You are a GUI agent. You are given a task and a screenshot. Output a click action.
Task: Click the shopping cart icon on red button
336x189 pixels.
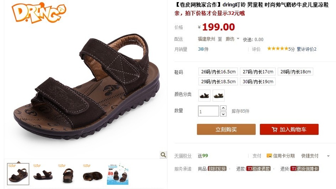tap(275, 129)
